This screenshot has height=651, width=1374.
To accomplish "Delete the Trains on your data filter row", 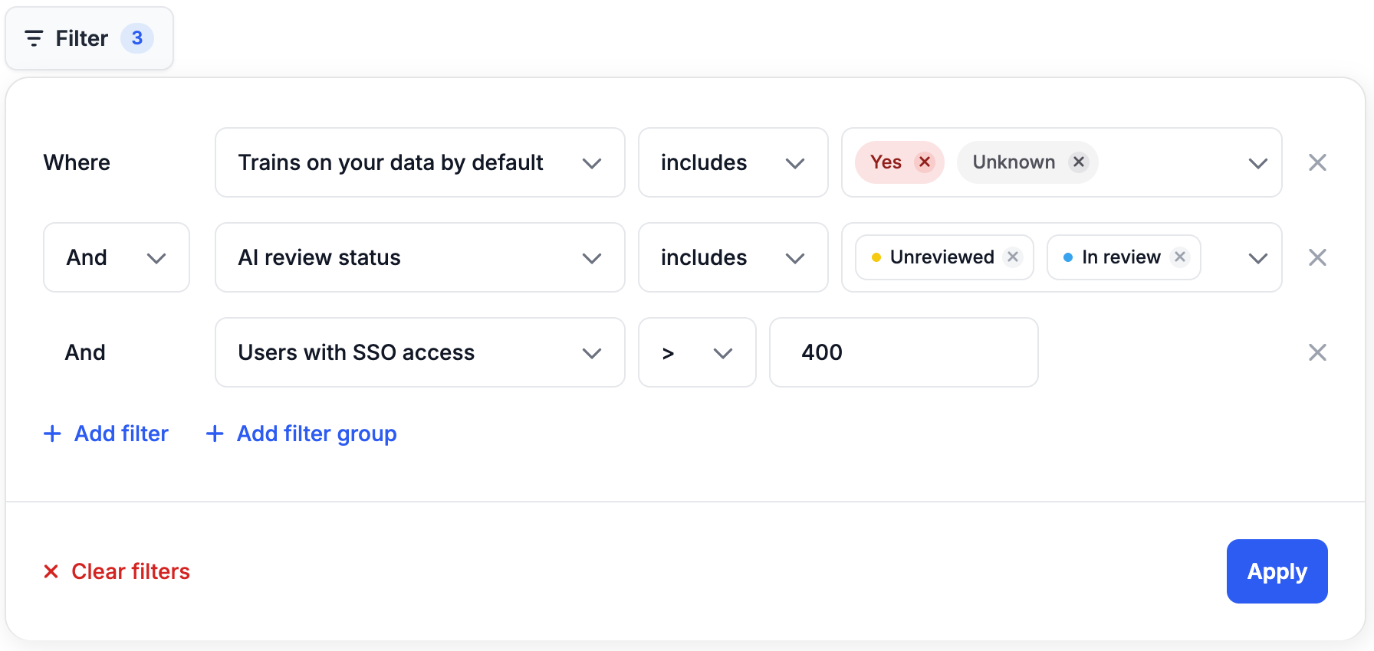I will point(1317,162).
